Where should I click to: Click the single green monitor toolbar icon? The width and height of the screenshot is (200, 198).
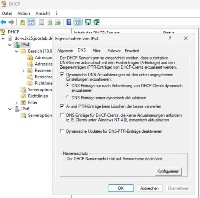point(88,22)
